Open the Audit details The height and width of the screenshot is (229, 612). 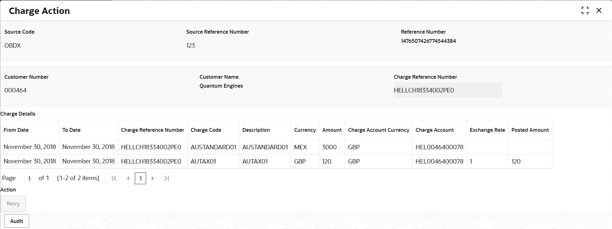click(17, 221)
